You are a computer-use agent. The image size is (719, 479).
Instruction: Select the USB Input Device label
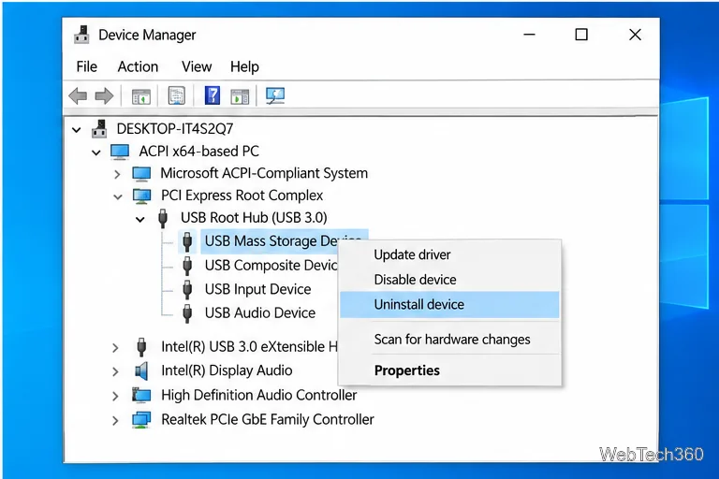pos(257,289)
